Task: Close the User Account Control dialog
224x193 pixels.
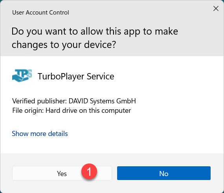Action: [216, 9]
